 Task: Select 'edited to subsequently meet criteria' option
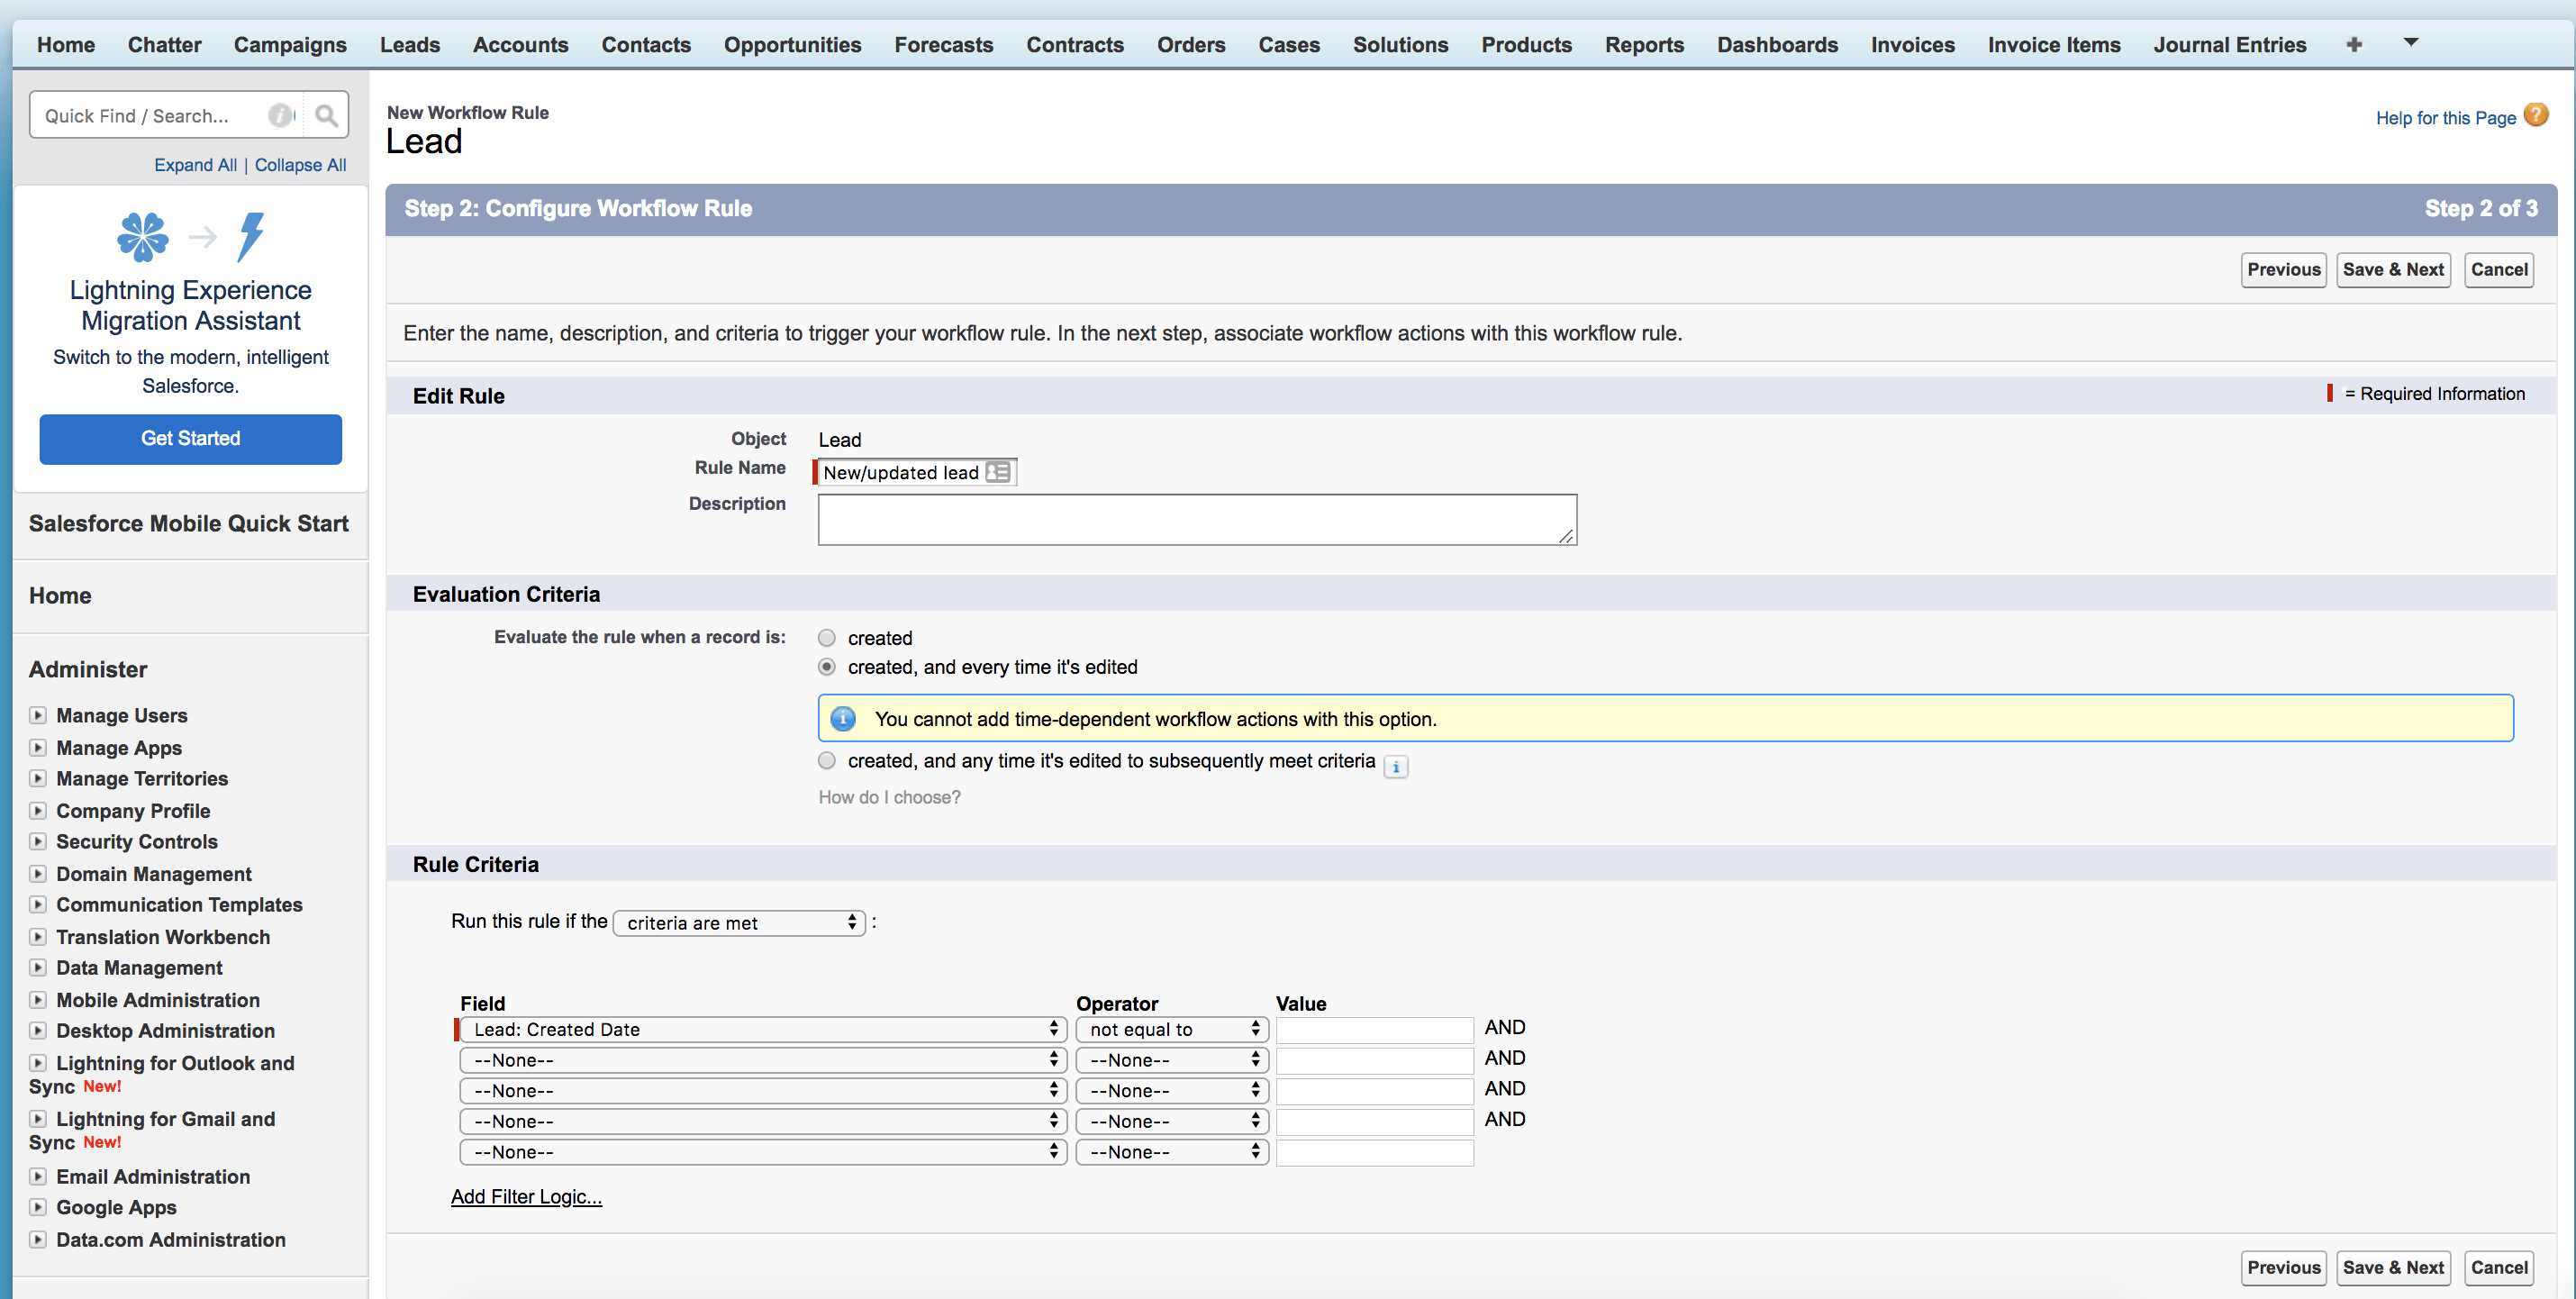tap(827, 761)
